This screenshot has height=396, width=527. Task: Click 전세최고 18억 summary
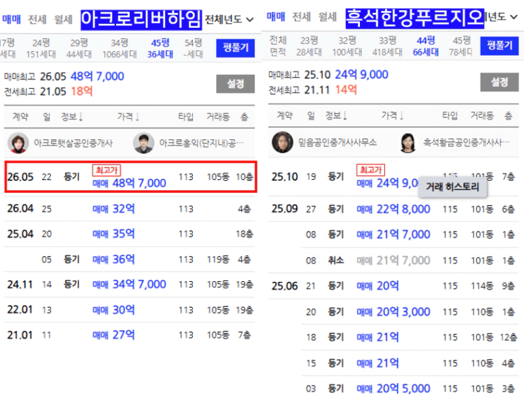[x=48, y=92]
